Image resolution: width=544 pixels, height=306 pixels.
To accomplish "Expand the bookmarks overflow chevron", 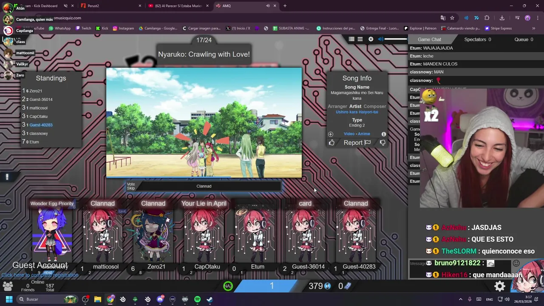I will [x=533, y=28].
